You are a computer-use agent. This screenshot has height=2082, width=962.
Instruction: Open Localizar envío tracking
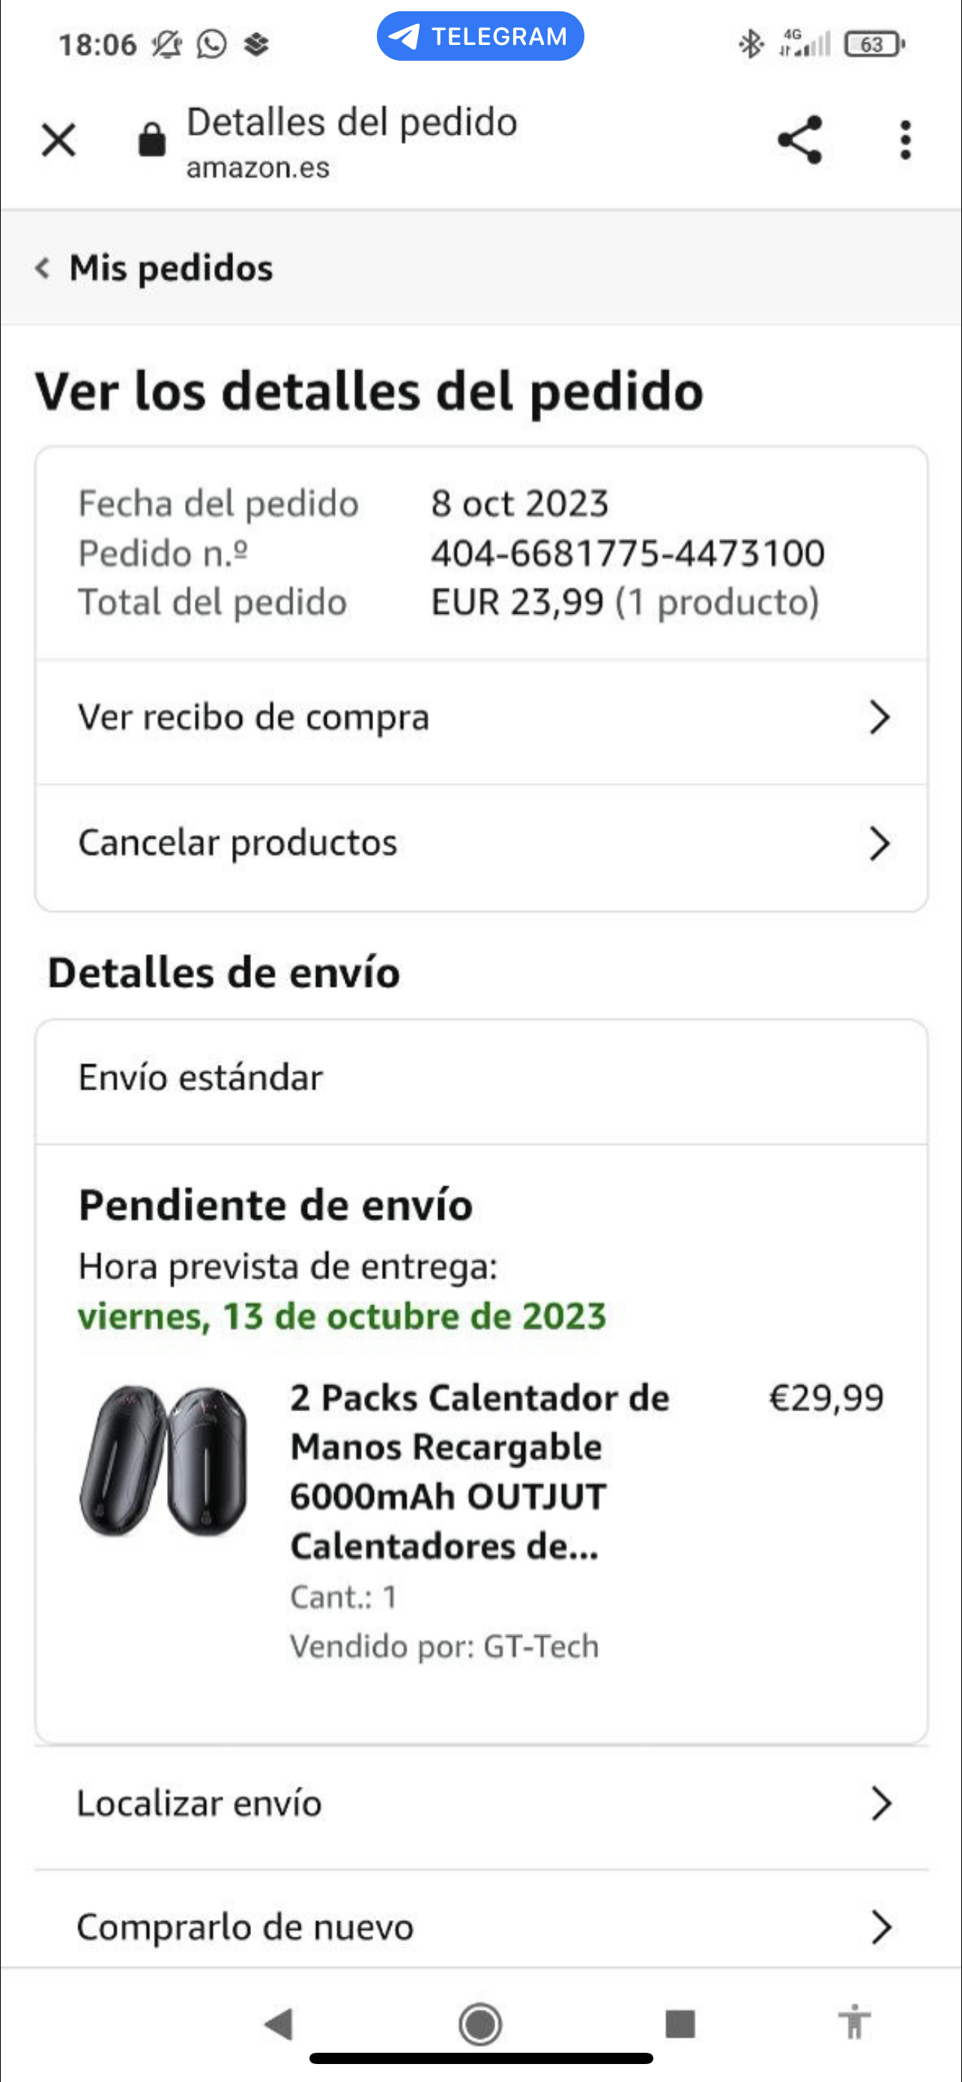coord(482,1803)
